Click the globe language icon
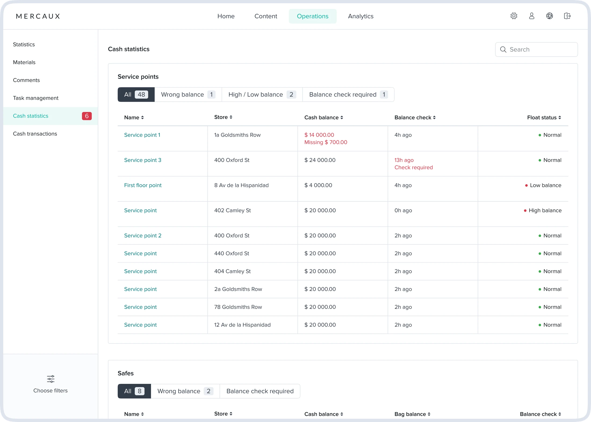This screenshot has height=422, width=591. point(549,16)
